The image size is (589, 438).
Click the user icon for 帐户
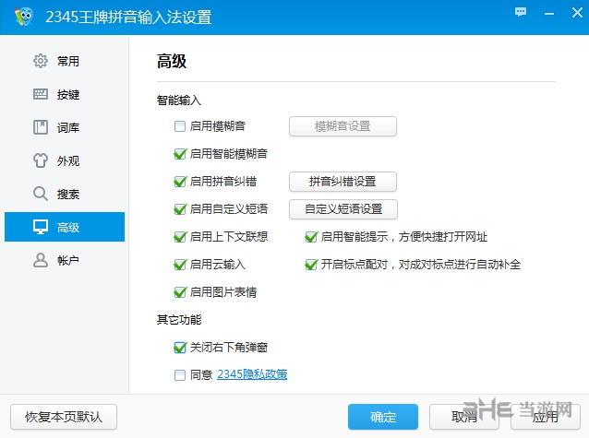coord(41,260)
